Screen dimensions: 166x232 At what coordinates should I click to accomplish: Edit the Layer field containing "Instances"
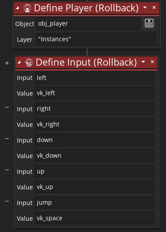click(96, 39)
